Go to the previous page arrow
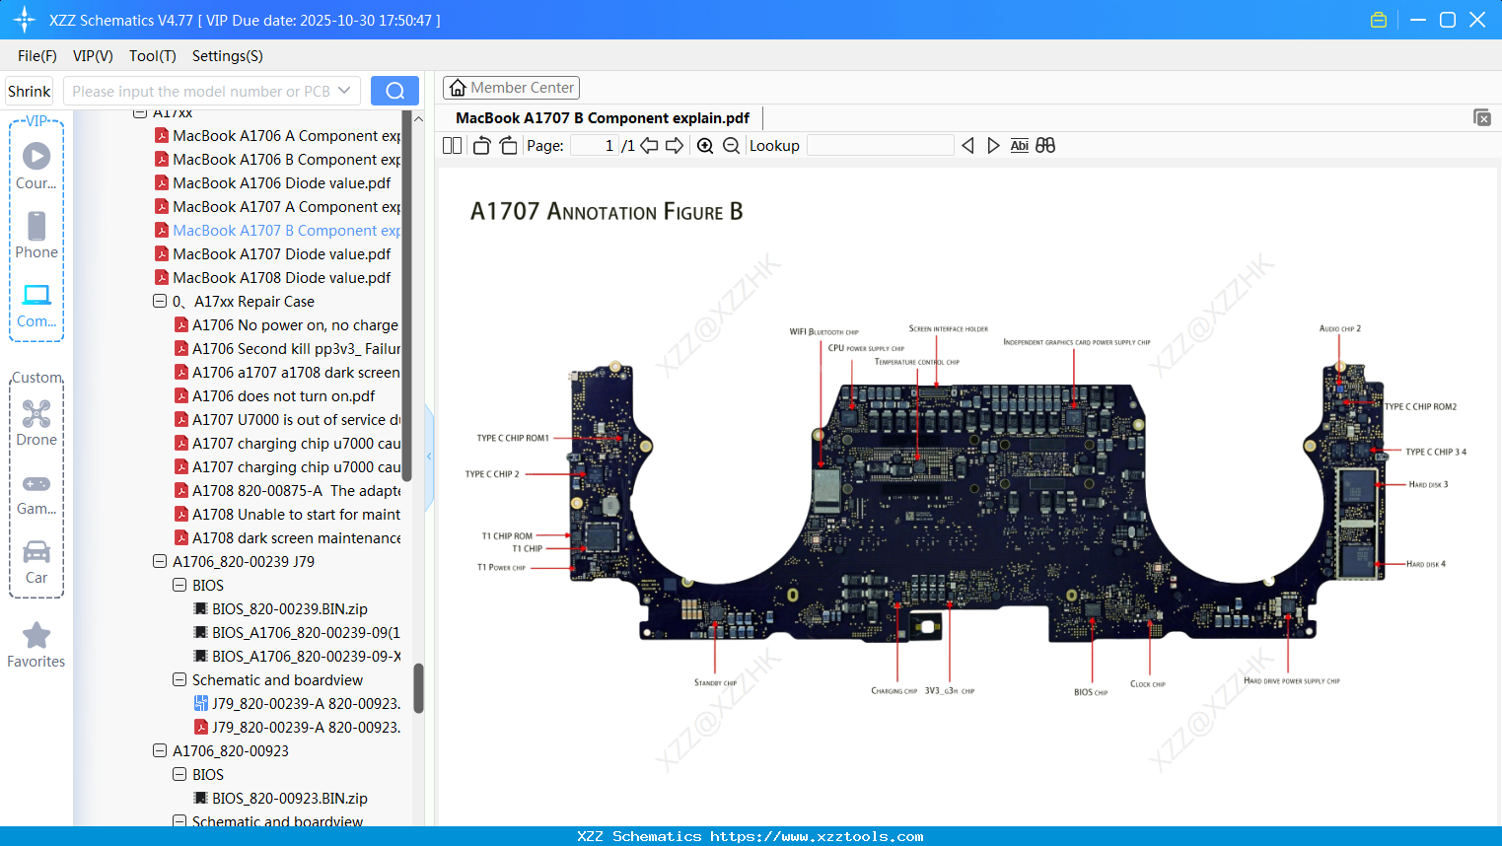Viewport: 1502px width, 846px height. tap(649, 146)
